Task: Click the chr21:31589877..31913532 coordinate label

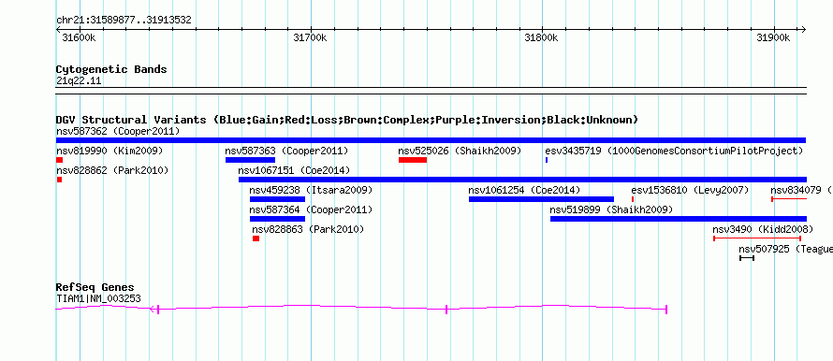Action: coord(124,21)
